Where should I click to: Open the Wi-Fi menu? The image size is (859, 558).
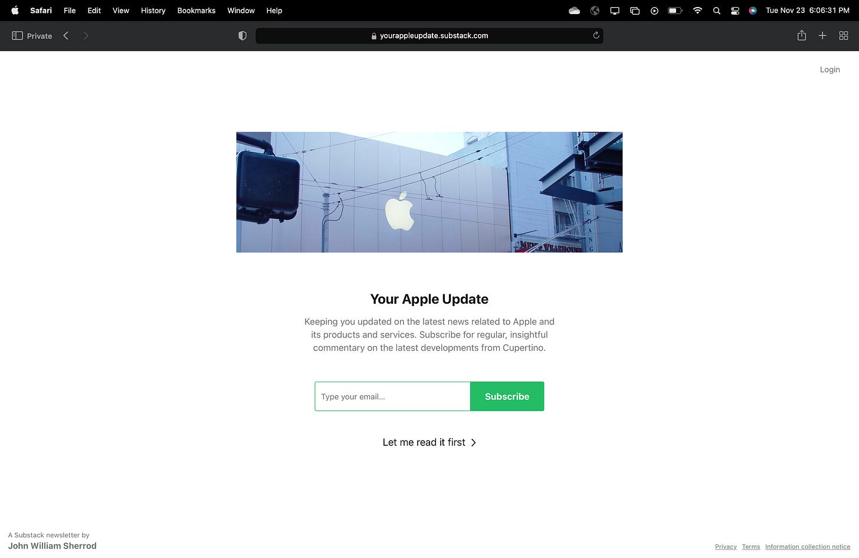click(x=697, y=11)
